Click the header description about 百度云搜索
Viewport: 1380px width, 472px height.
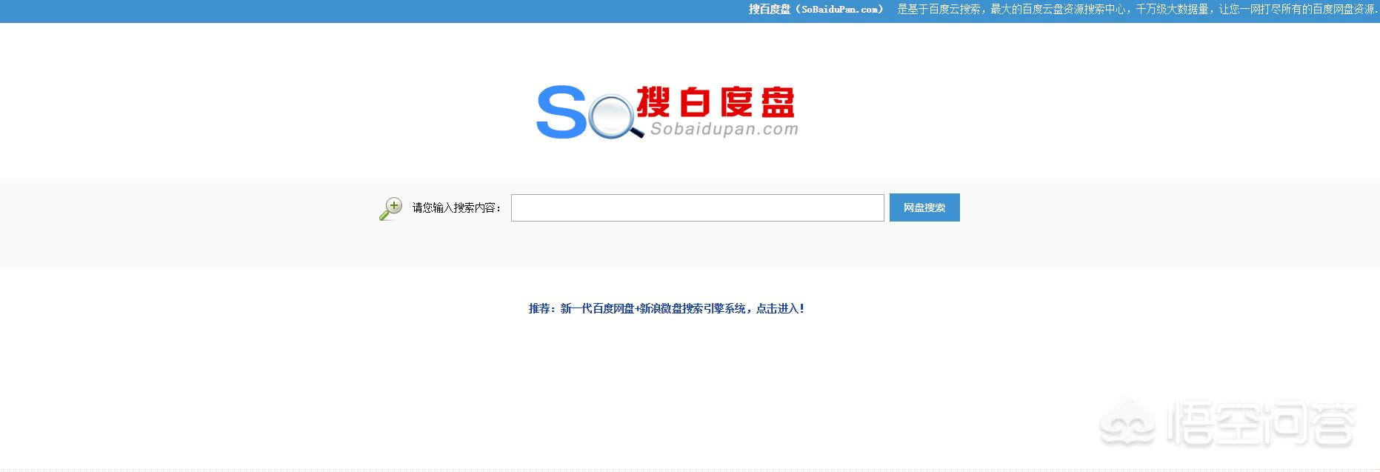(x=1138, y=10)
